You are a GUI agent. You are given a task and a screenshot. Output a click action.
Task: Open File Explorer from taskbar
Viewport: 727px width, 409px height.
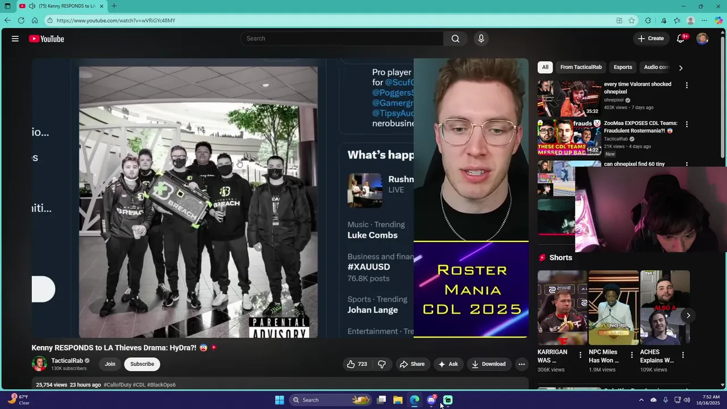tap(398, 400)
